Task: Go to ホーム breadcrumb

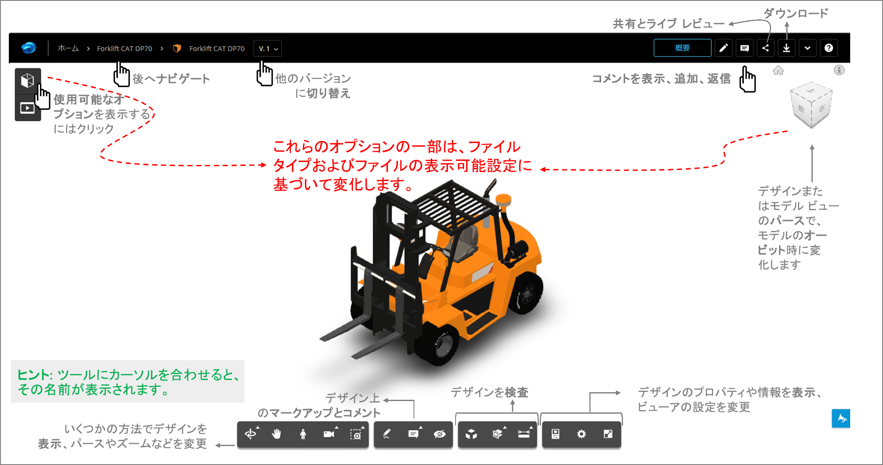Action: coord(68,48)
